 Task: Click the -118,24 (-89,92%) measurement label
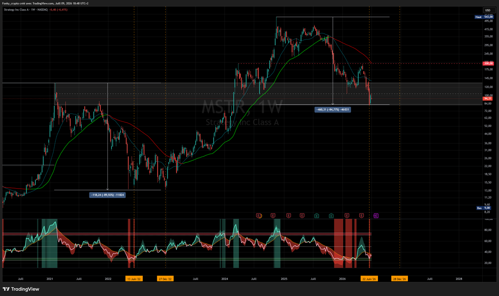(x=107, y=195)
